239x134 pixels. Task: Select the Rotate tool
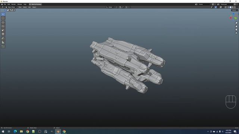tap(3, 26)
